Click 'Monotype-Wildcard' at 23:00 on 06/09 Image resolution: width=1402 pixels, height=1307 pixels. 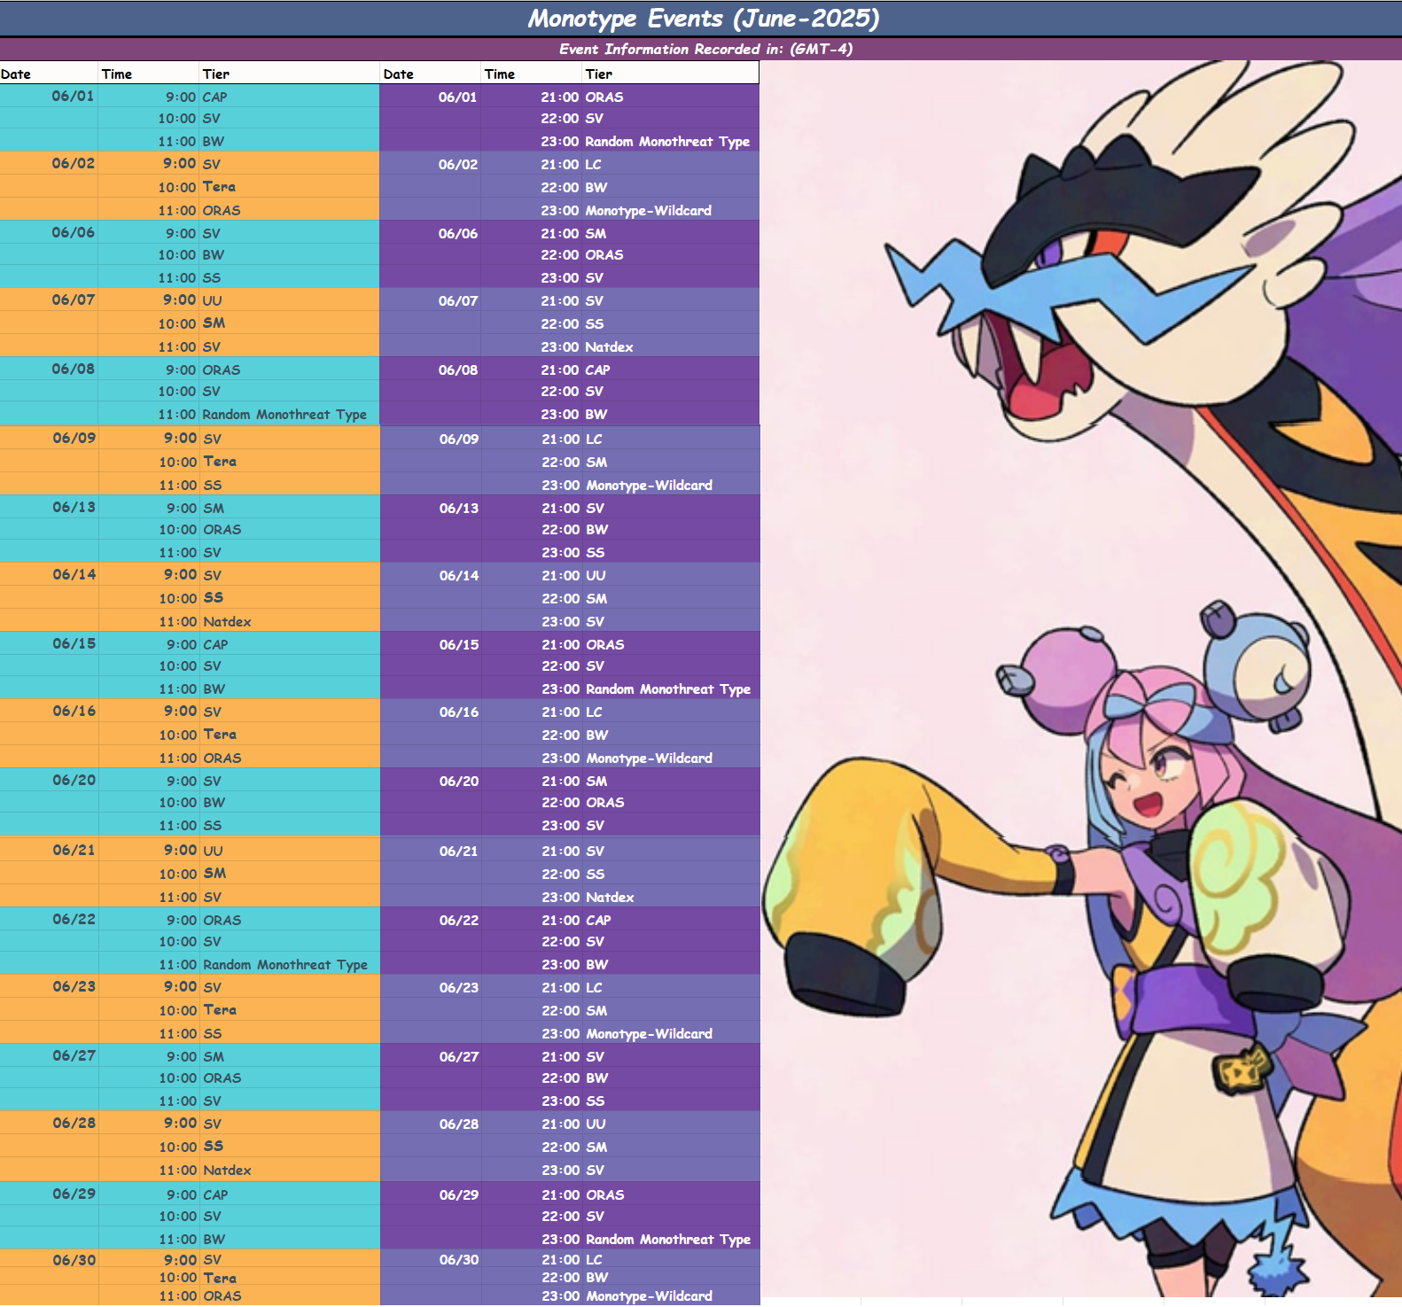pyautogui.click(x=650, y=486)
